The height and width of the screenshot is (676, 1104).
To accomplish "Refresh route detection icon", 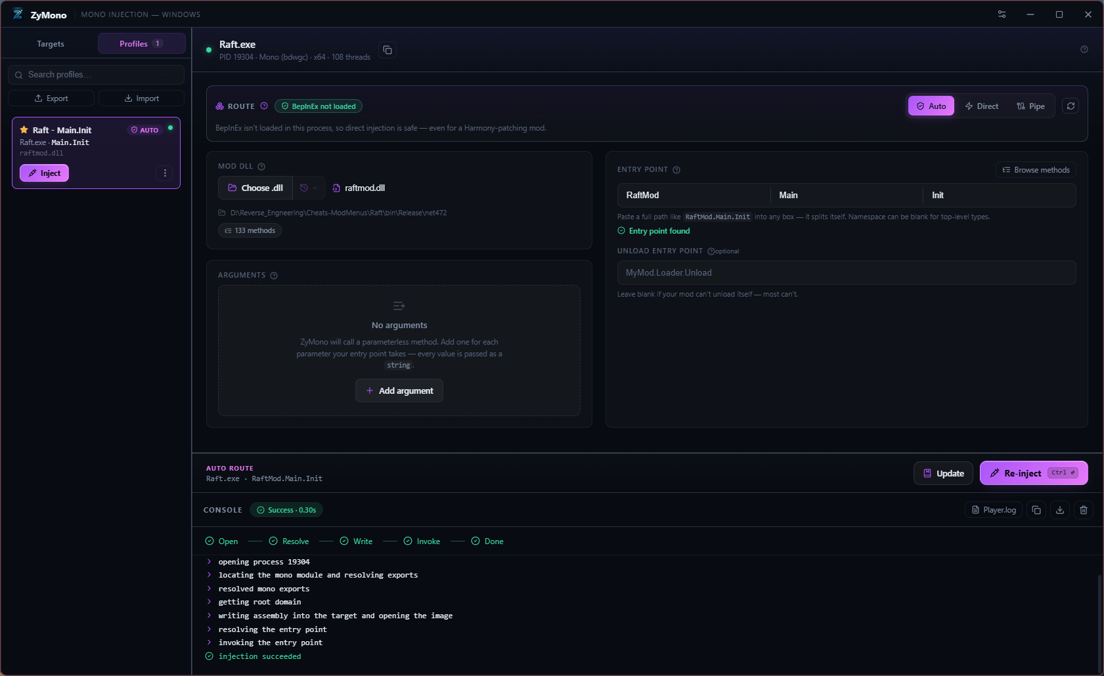I will [1071, 106].
